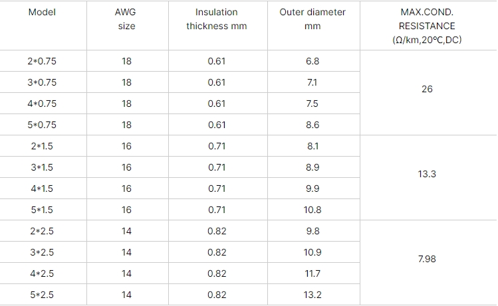498x306 pixels.
Task: Select the 2*0.75 model cell
Action: pyautogui.click(x=42, y=61)
